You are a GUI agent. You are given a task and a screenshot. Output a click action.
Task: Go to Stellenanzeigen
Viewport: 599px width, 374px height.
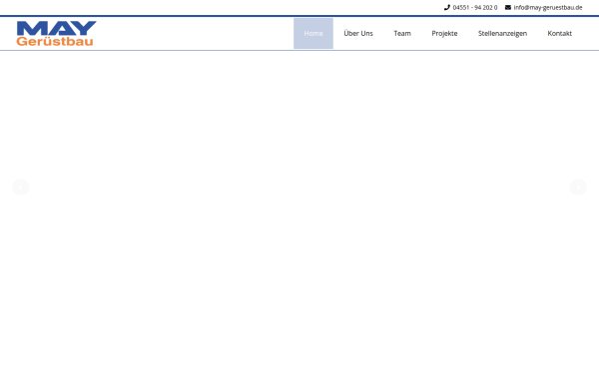502,33
